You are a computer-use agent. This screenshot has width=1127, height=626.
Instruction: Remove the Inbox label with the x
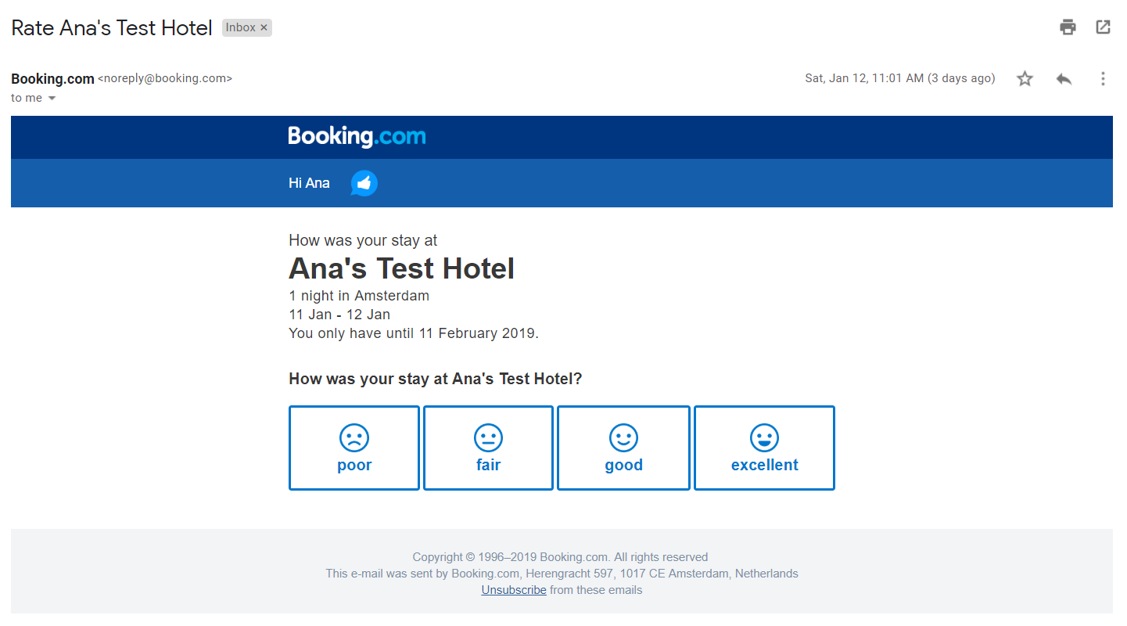[264, 28]
